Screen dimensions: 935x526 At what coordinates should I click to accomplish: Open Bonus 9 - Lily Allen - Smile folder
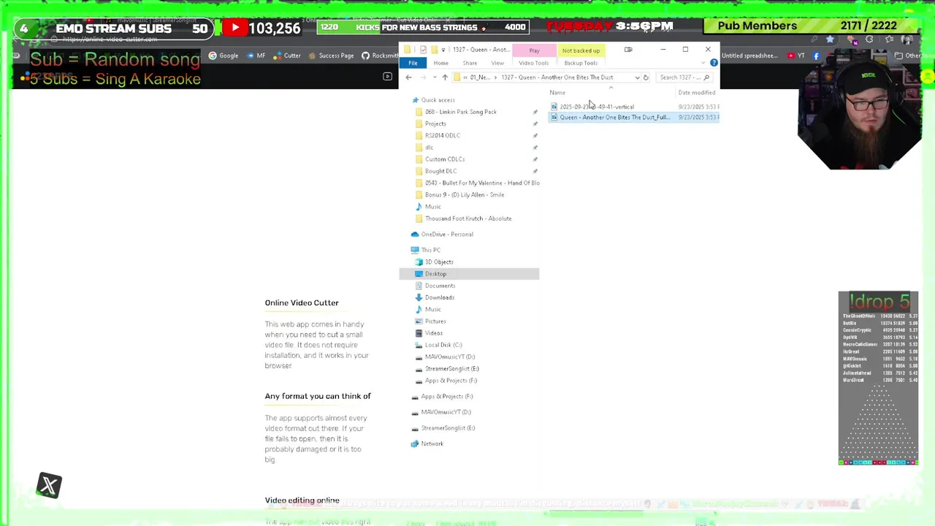pos(464,195)
